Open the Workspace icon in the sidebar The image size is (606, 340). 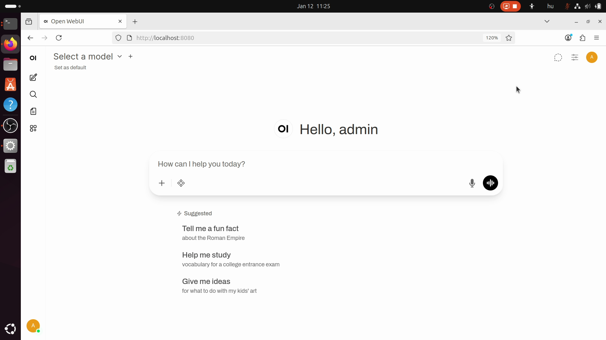(x=33, y=128)
